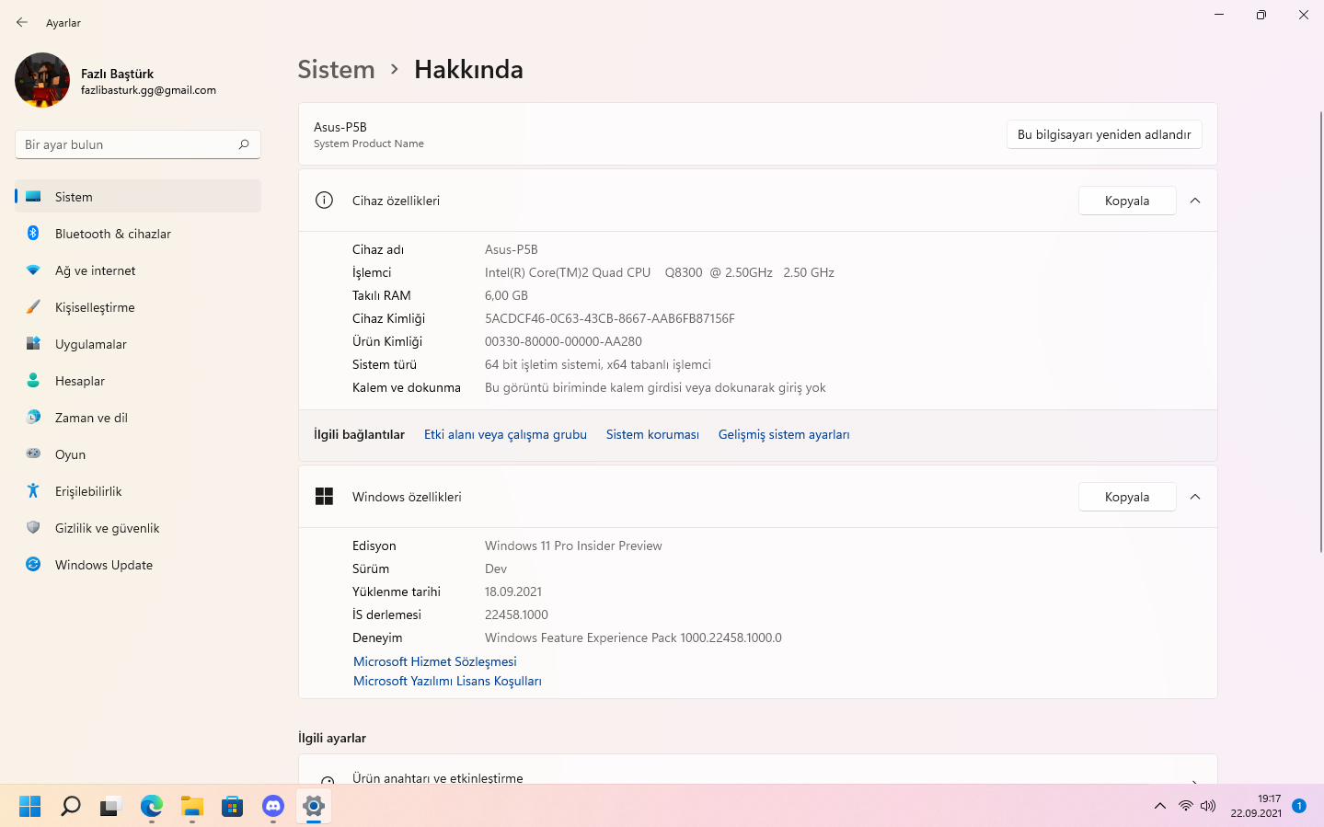Click the volume speaker tray icon
Viewport: 1324px width, 827px height.
(x=1208, y=806)
